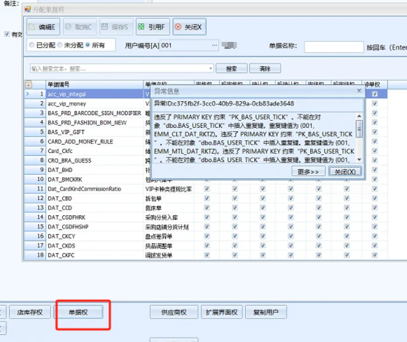Click the red 关闭X close toolbar button

[x=189, y=27]
